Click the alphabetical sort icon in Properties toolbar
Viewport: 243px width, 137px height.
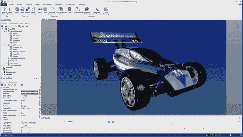point(5,84)
